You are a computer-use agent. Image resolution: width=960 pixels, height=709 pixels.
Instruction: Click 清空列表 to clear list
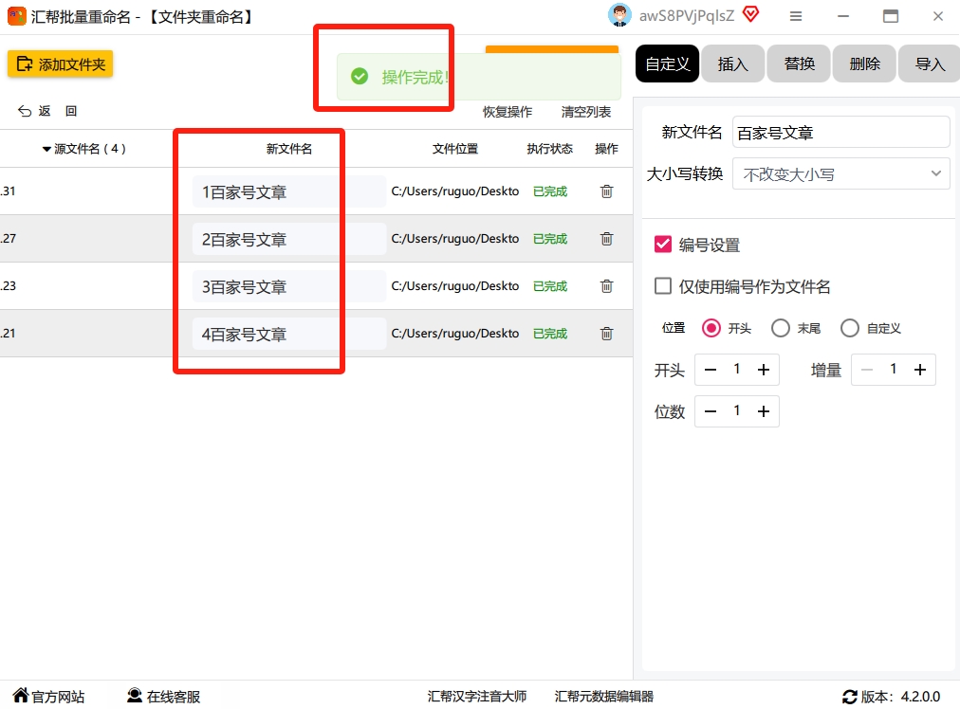pos(586,112)
